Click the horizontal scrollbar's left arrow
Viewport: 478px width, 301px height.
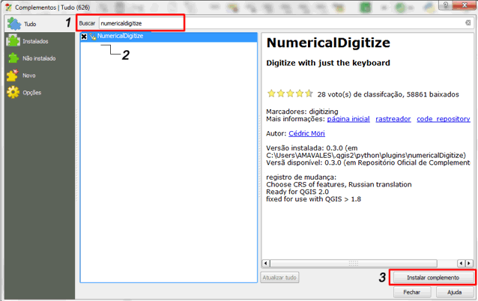pyautogui.click(x=265, y=262)
